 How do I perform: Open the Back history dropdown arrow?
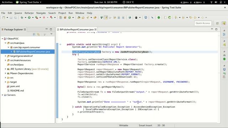pos(199,17)
